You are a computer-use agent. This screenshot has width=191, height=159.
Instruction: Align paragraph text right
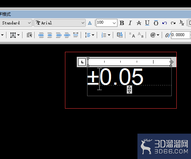pos(59,35)
